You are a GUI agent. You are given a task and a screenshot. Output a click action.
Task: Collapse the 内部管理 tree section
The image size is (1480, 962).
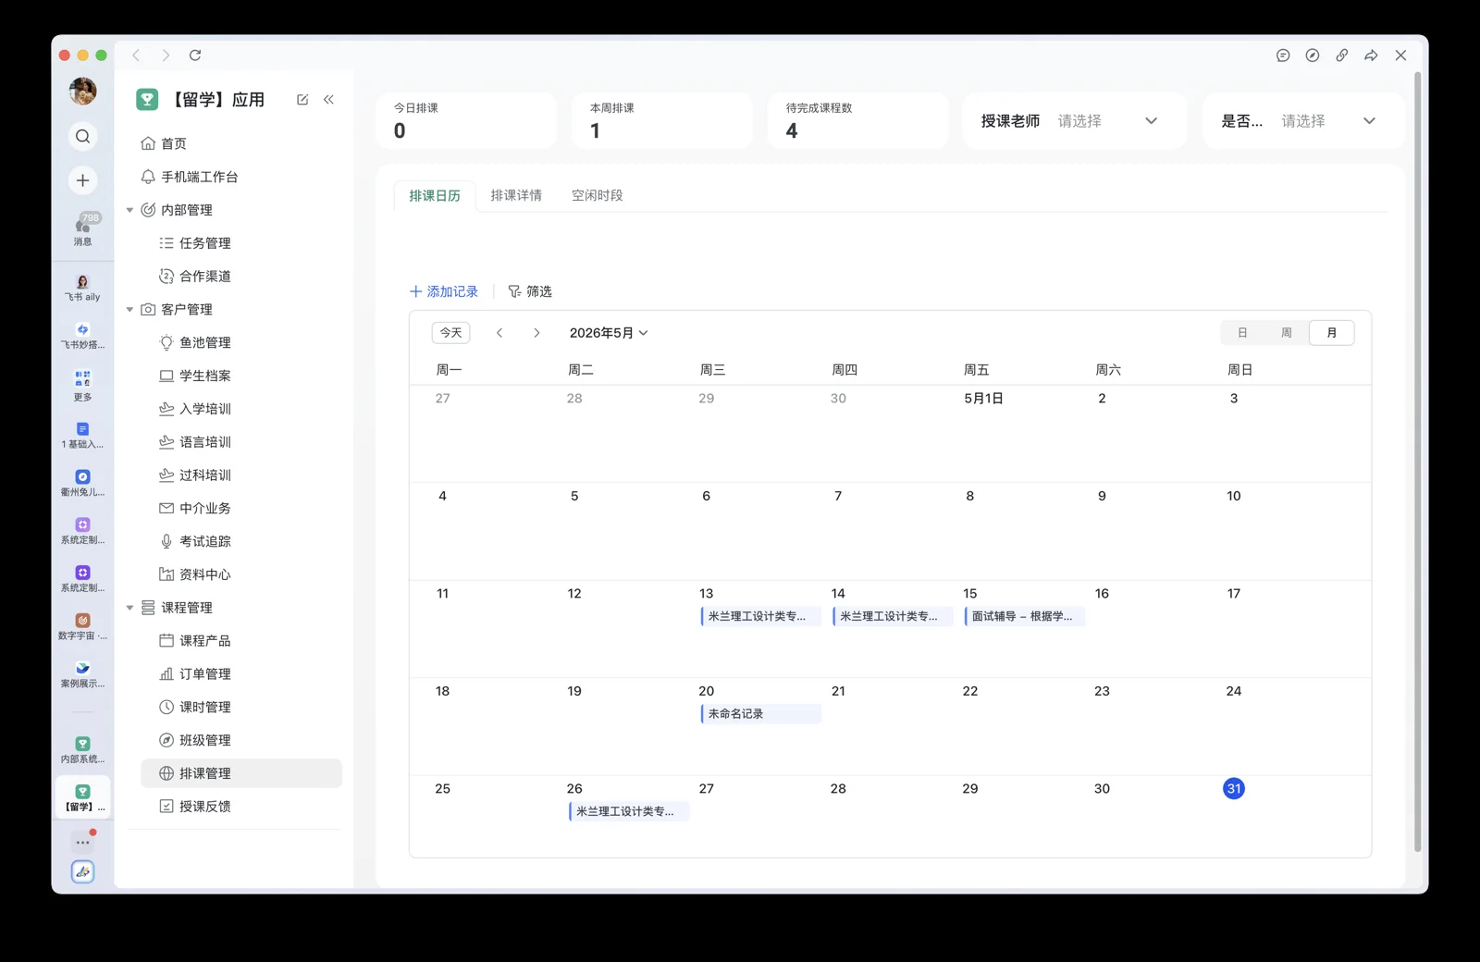pyautogui.click(x=129, y=210)
